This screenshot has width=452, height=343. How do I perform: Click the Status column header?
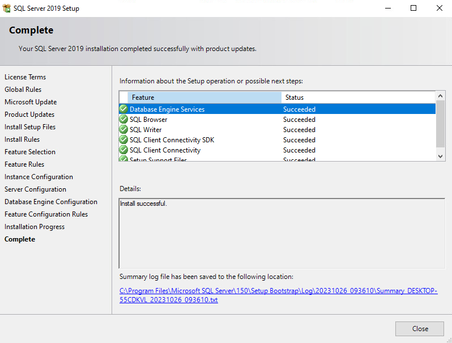coord(359,98)
